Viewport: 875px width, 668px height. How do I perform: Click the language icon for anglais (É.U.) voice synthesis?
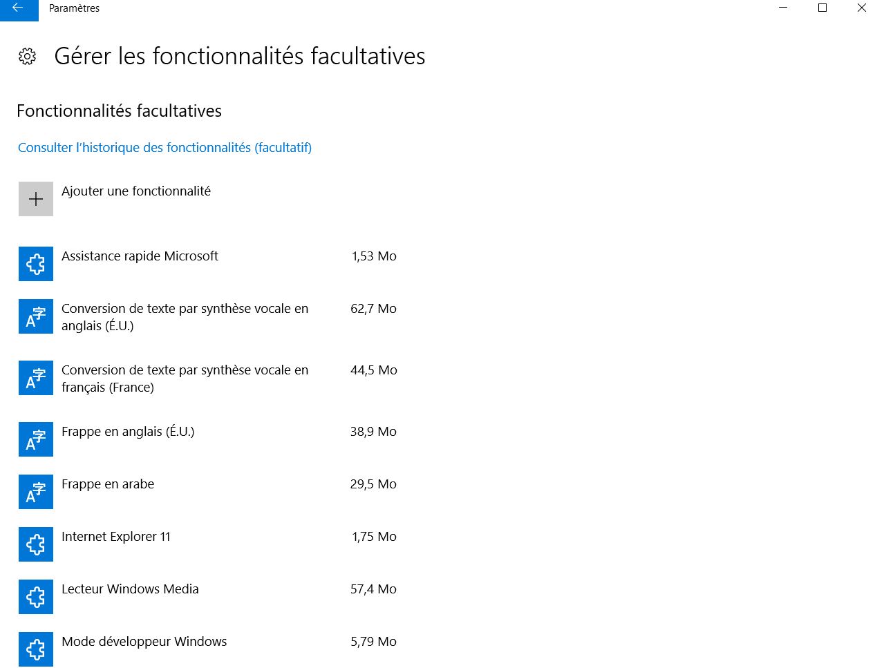pyautogui.click(x=36, y=316)
